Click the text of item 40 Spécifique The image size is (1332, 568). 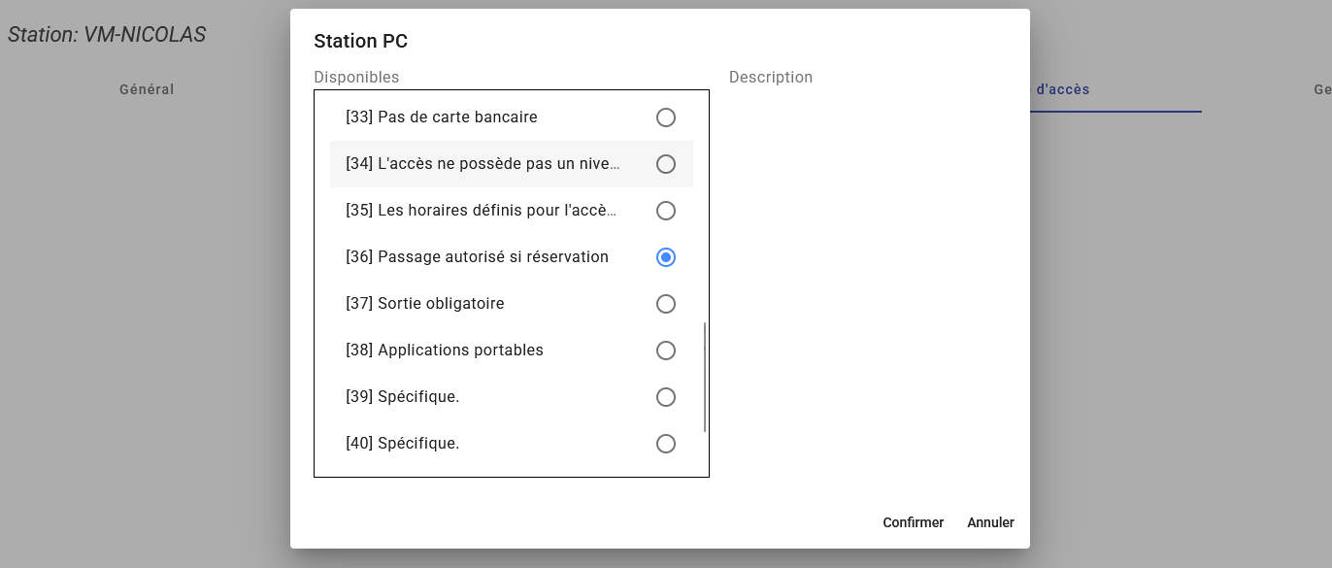pyautogui.click(x=403, y=444)
